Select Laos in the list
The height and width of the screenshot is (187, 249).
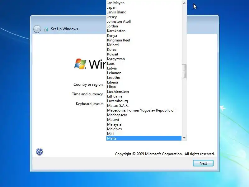[x=144, y=64]
